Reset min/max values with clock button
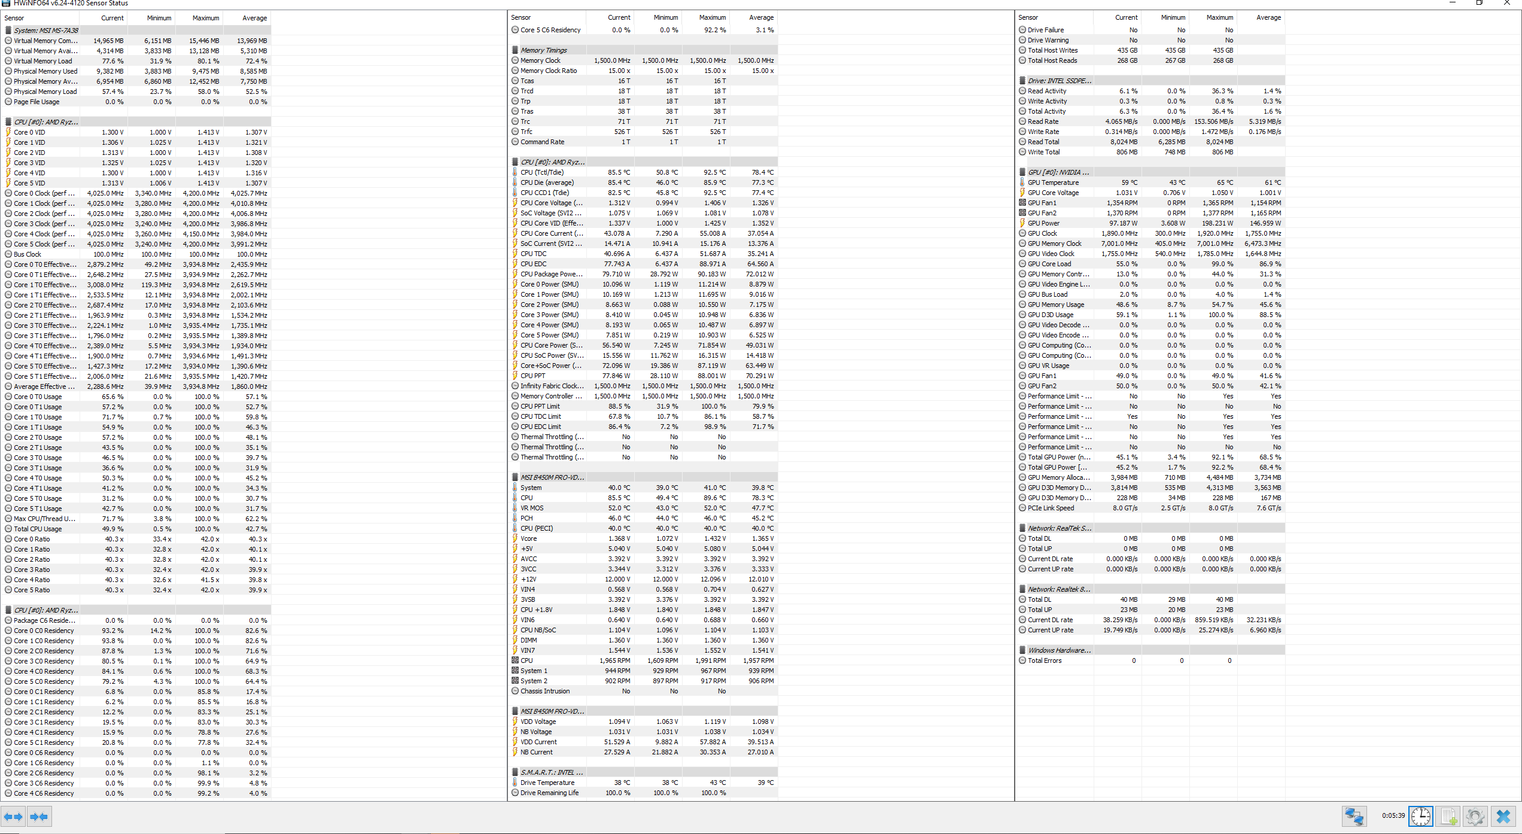Image resolution: width=1522 pixels, height=834 pixels. click(1420, 817)
